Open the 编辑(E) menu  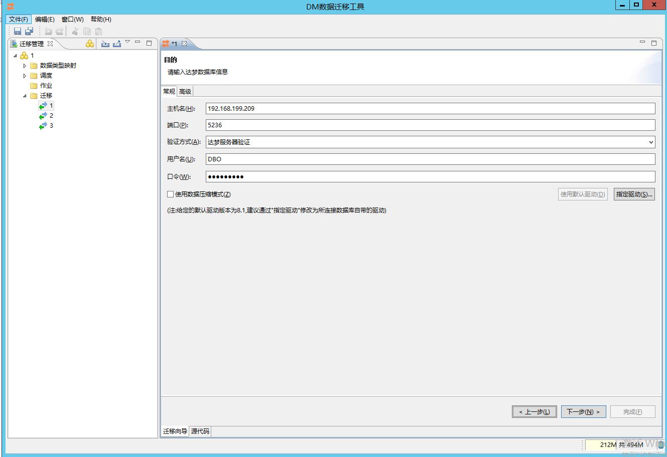pyautogui.click(x=45, y=19)
